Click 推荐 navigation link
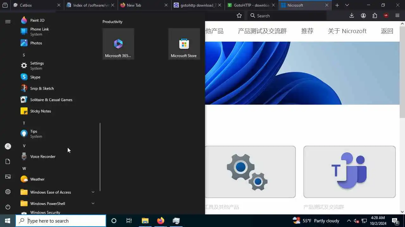 point(307,31)
